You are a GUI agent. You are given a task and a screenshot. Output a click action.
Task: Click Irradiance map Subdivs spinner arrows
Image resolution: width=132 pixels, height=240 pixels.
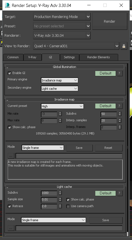[120, 114]
